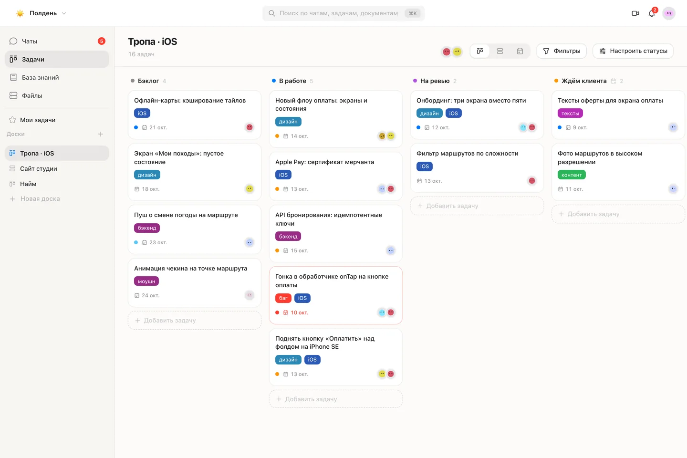Open the video call camera icon
The image size is (687, 458).
pyautogui.click(x=635, y=13)
